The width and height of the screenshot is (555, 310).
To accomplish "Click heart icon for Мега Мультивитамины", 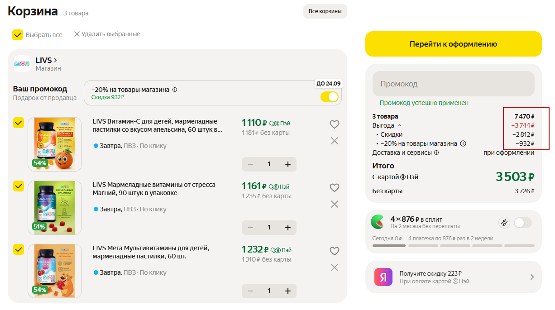I will coord(334,251).
